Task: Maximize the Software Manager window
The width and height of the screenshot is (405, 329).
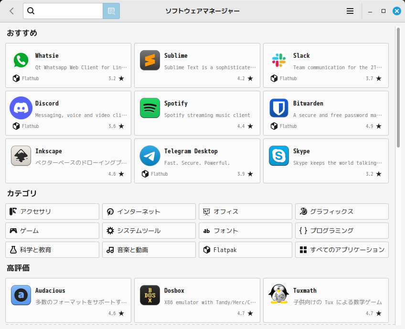Action: pos(384,11)
